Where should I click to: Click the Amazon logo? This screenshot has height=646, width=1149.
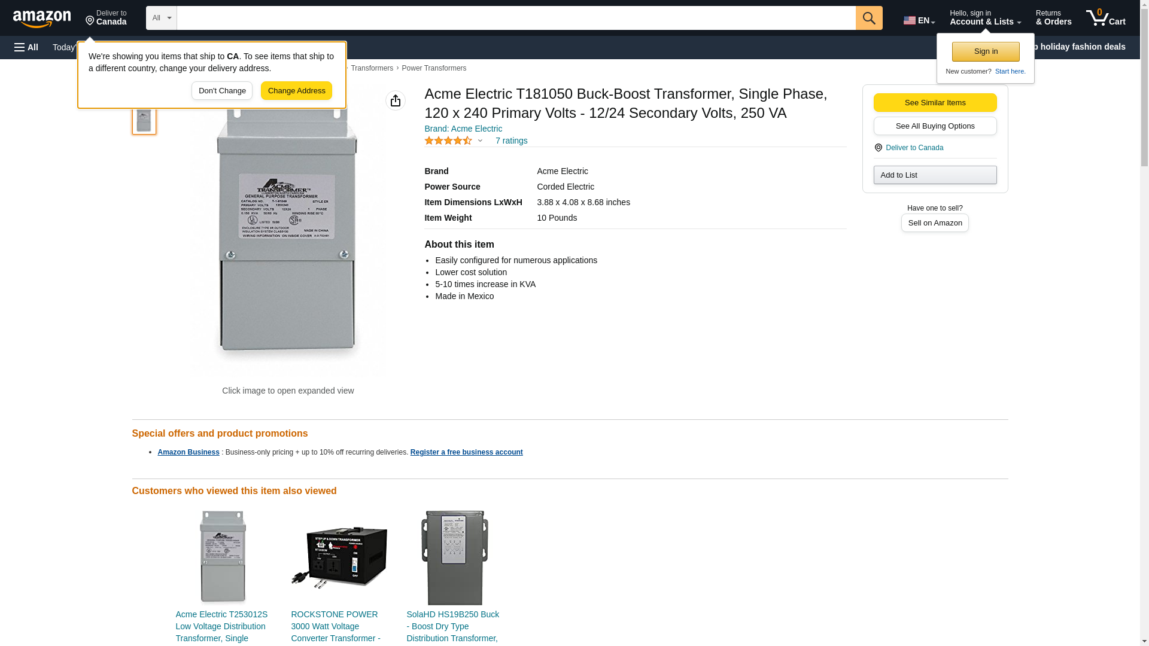(42, 19)
